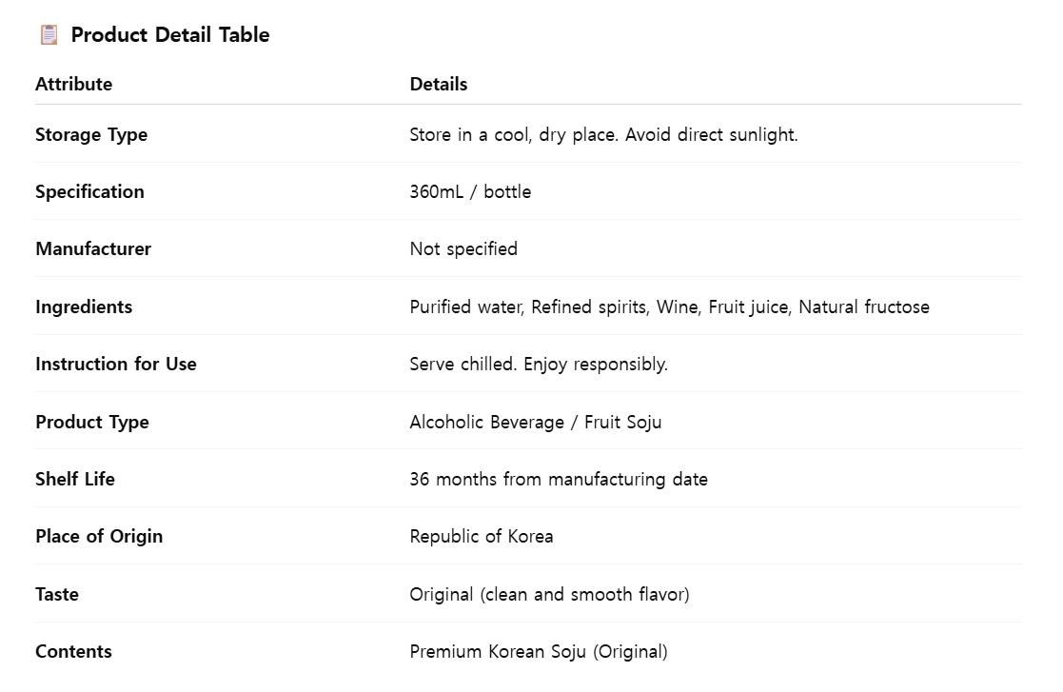This screenshot has width=1063, height=692.
Task: Select the Shelf Life row label
Action: [75, 479]
